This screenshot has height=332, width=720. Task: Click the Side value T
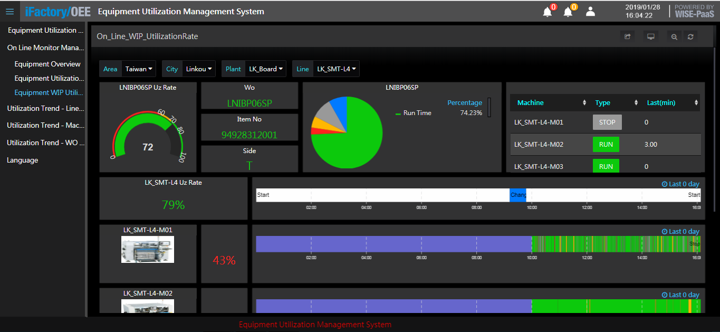(x=249, y=166)
